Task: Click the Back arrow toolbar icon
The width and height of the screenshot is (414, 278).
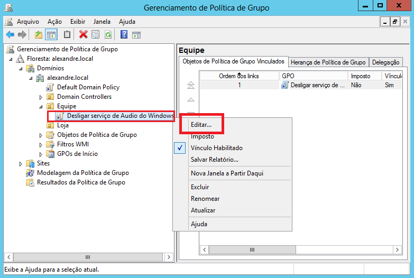Action: coord(10,34)
